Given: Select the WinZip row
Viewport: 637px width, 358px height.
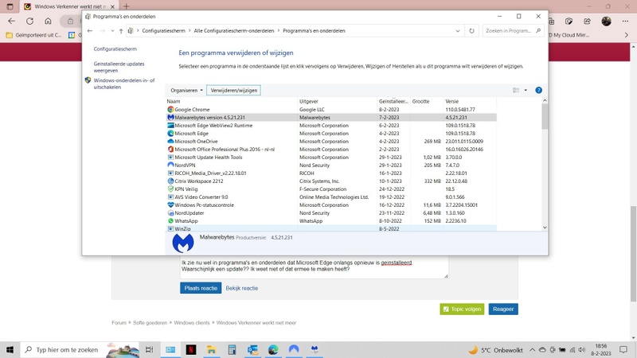Looking at the screenshot, I should (x=331, y=228).
